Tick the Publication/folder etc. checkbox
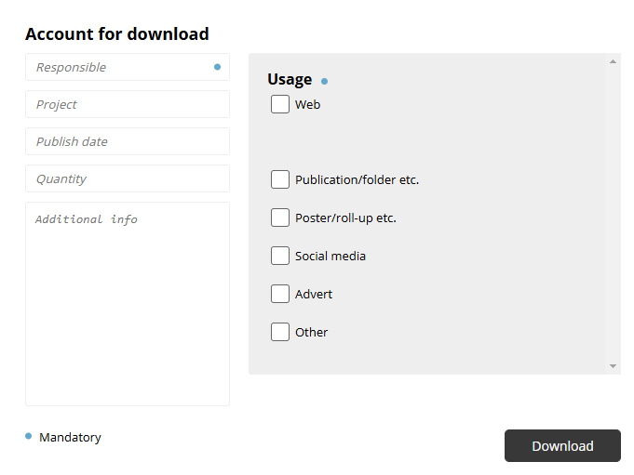This screenshot has height=475, width=634. pos(280,179)
